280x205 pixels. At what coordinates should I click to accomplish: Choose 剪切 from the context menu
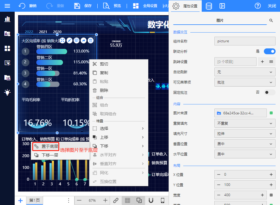click(x=104, y=64)
